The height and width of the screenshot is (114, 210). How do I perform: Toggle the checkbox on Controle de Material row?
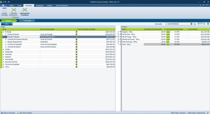click(x=77, y=47)
